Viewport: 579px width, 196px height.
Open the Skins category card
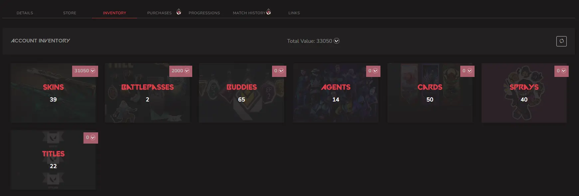(x=53, y=93)
